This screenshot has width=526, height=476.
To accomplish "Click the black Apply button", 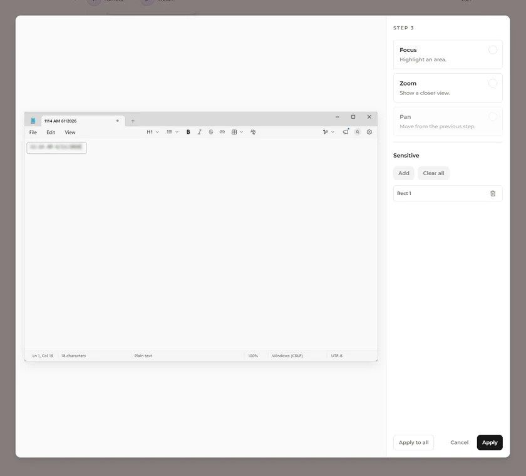I will point(490,442).
